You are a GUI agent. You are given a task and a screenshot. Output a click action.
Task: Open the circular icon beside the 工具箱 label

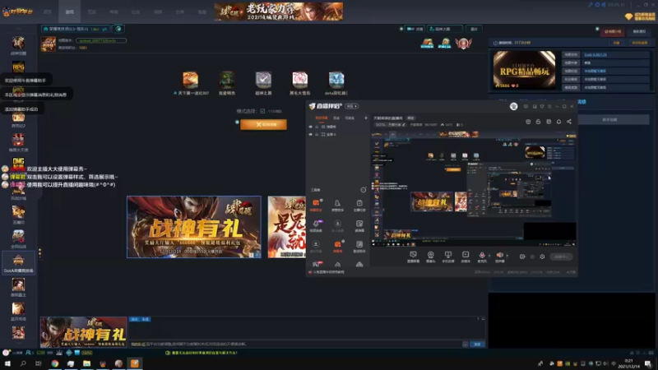point(363,190)
